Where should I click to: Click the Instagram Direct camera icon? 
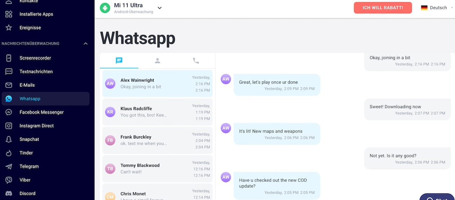click(9, 126)
